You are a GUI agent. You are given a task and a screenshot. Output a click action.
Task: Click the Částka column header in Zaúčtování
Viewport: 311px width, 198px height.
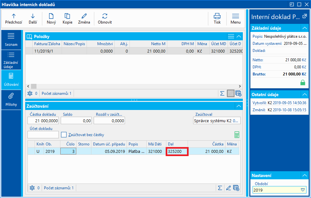click(206, 144)
